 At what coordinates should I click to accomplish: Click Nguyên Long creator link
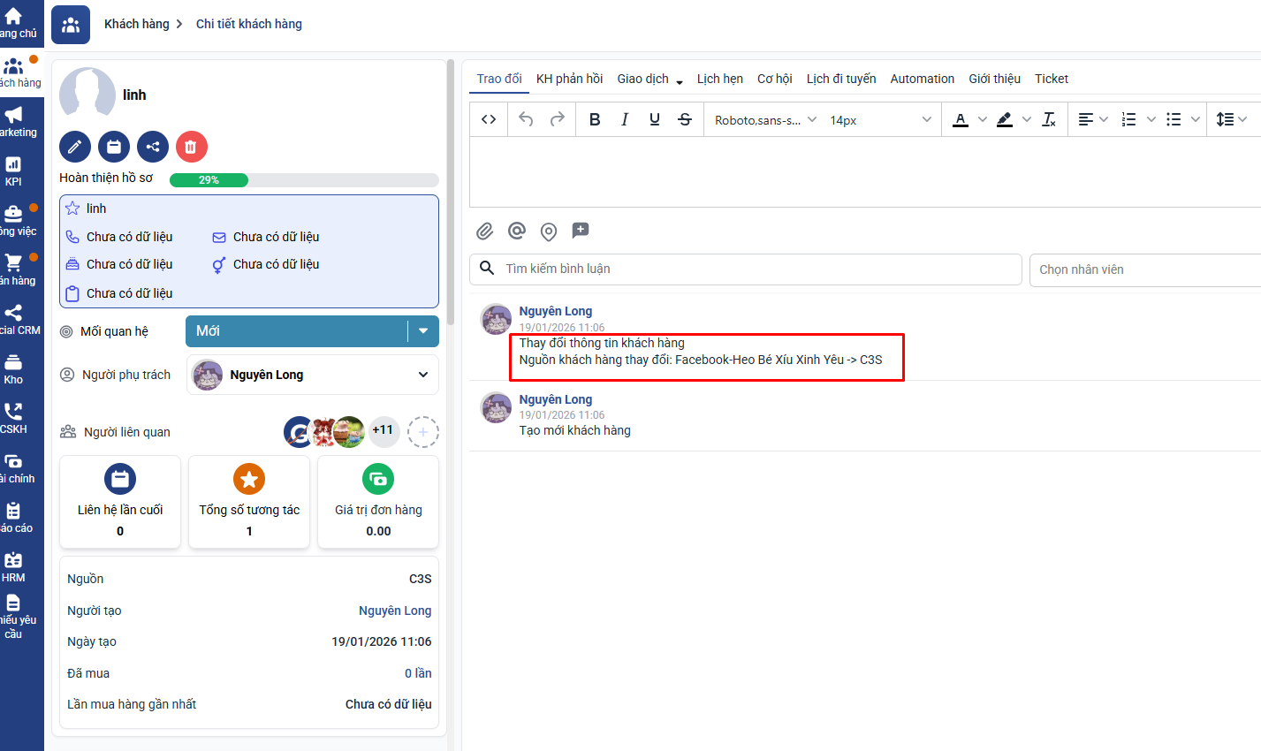pyautogui.click(x=395, y=611)
